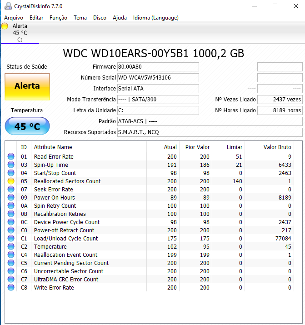The height and width of the screenshot is (325, 305).
Task: Click blue status orb for Temperature attribute
Action: pyautogui.click(x=11, y=246)
